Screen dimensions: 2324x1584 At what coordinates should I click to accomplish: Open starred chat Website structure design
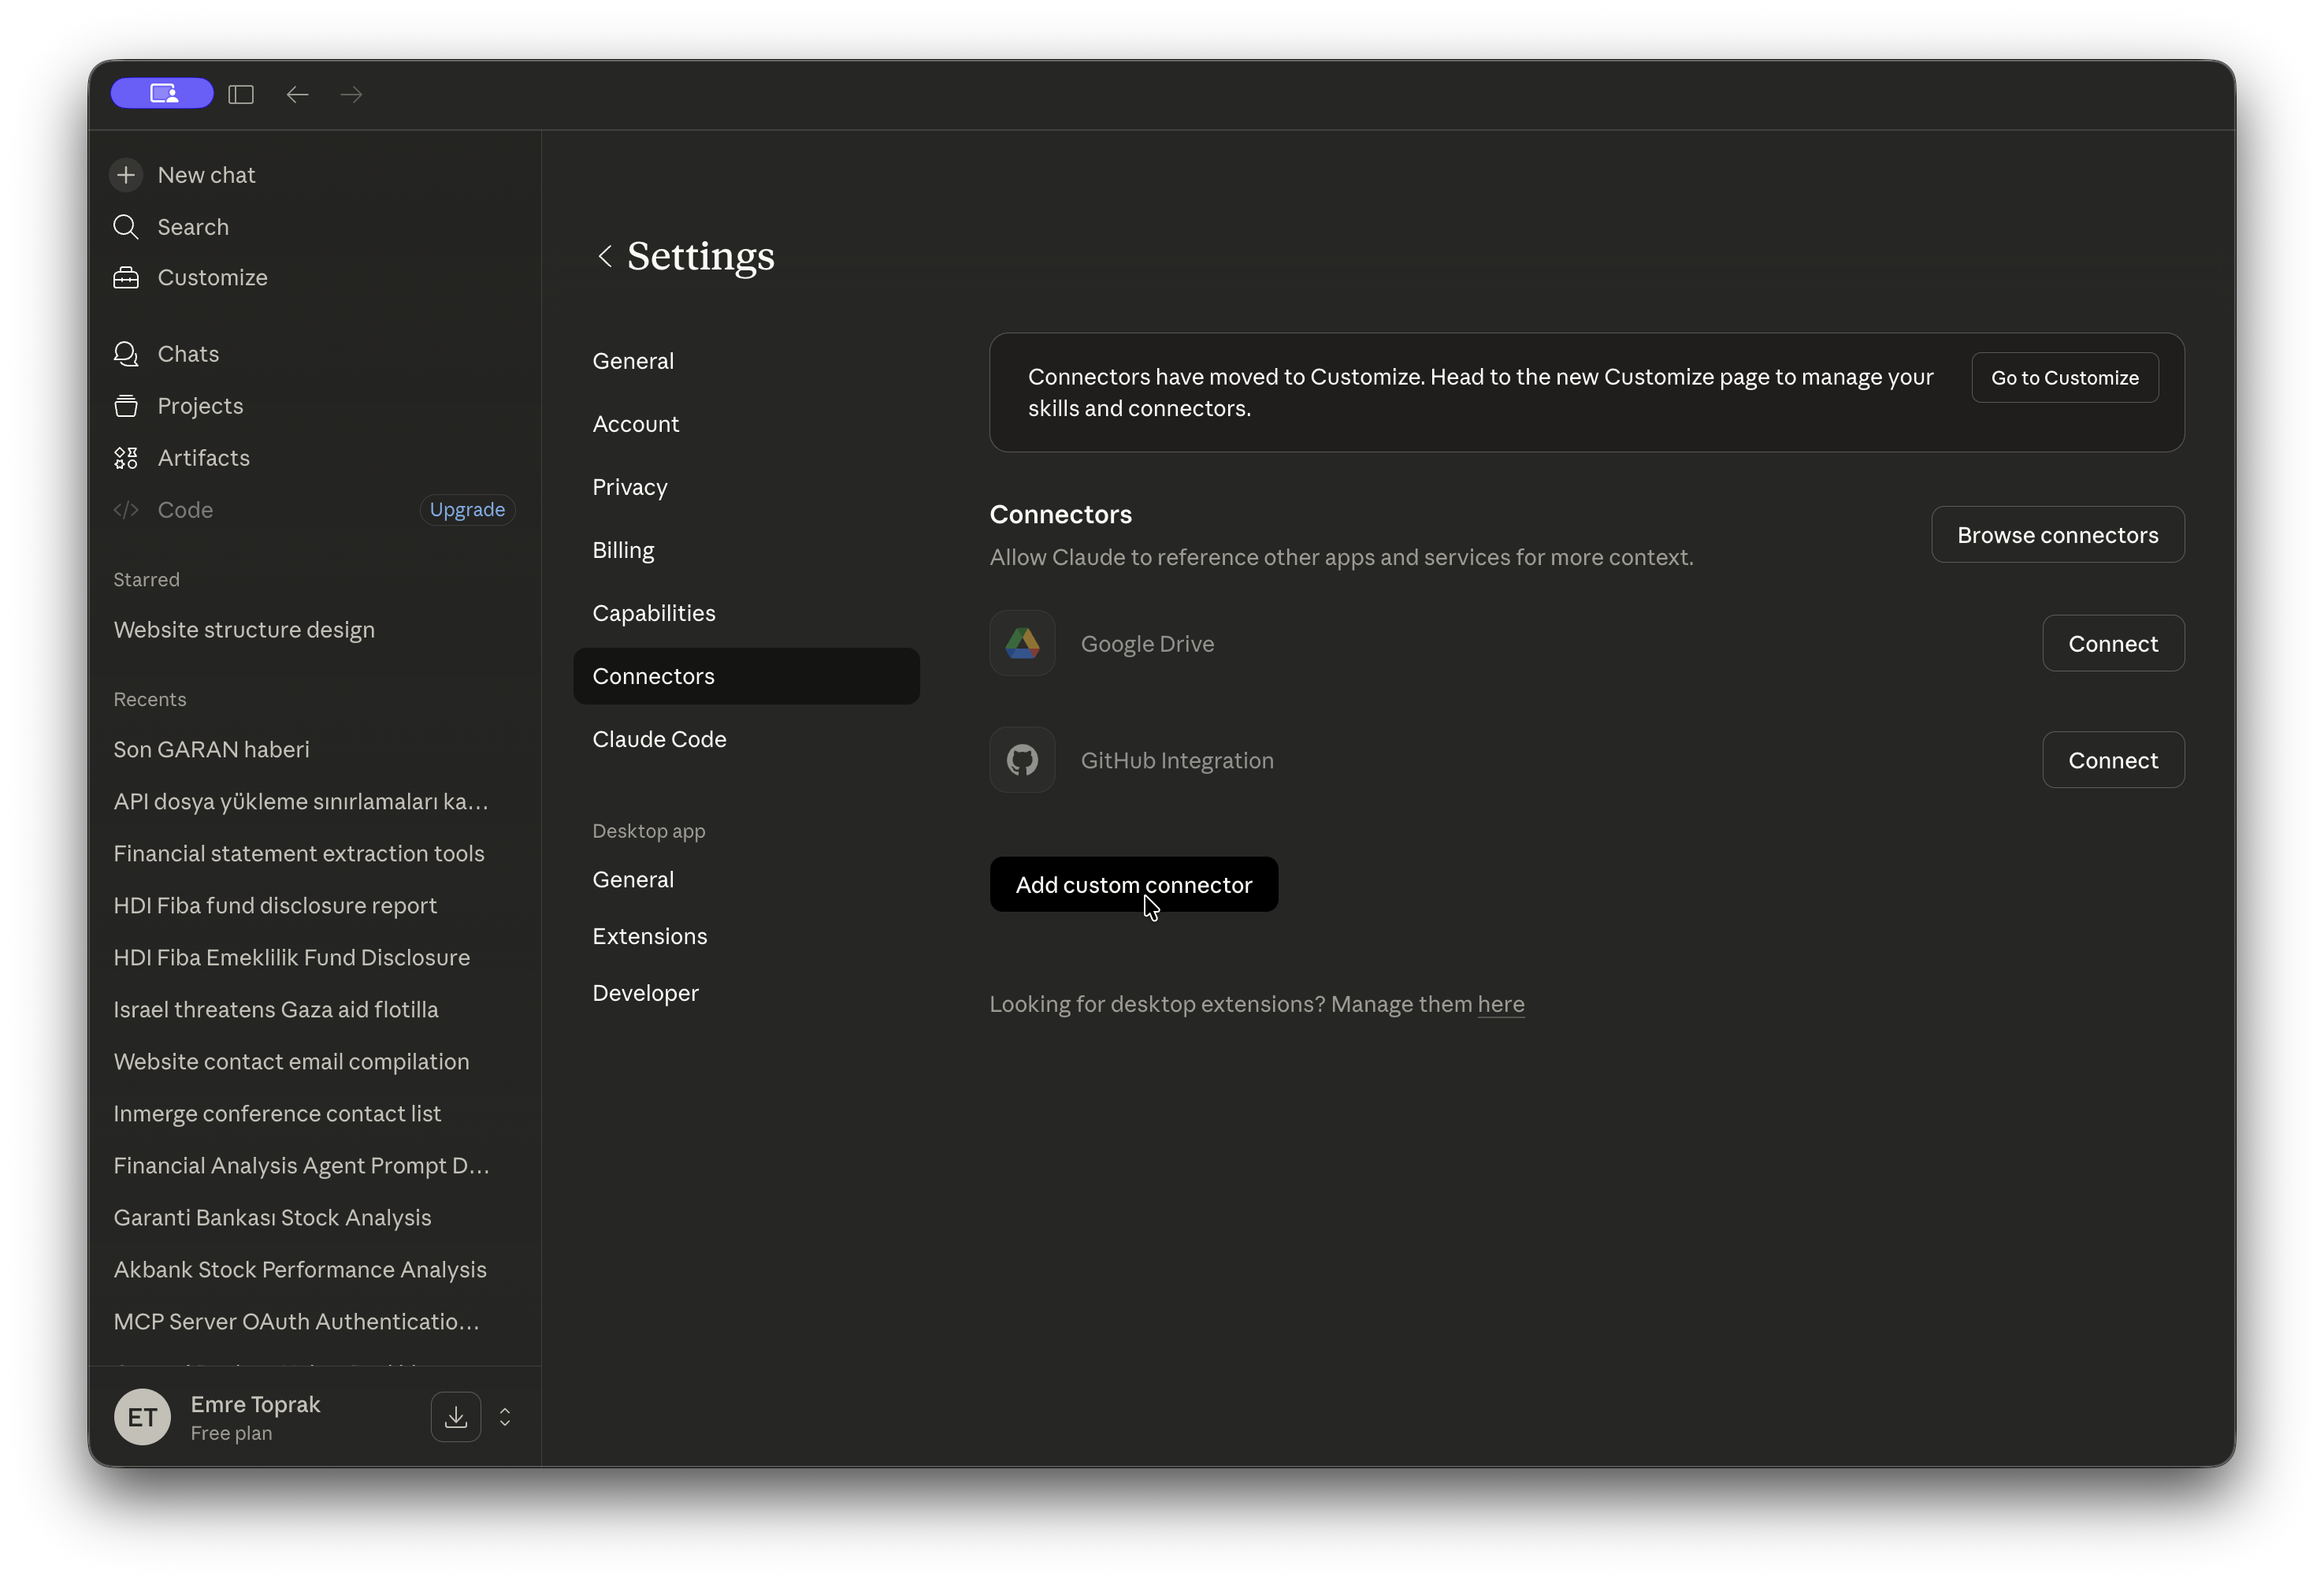coord(244,630)
